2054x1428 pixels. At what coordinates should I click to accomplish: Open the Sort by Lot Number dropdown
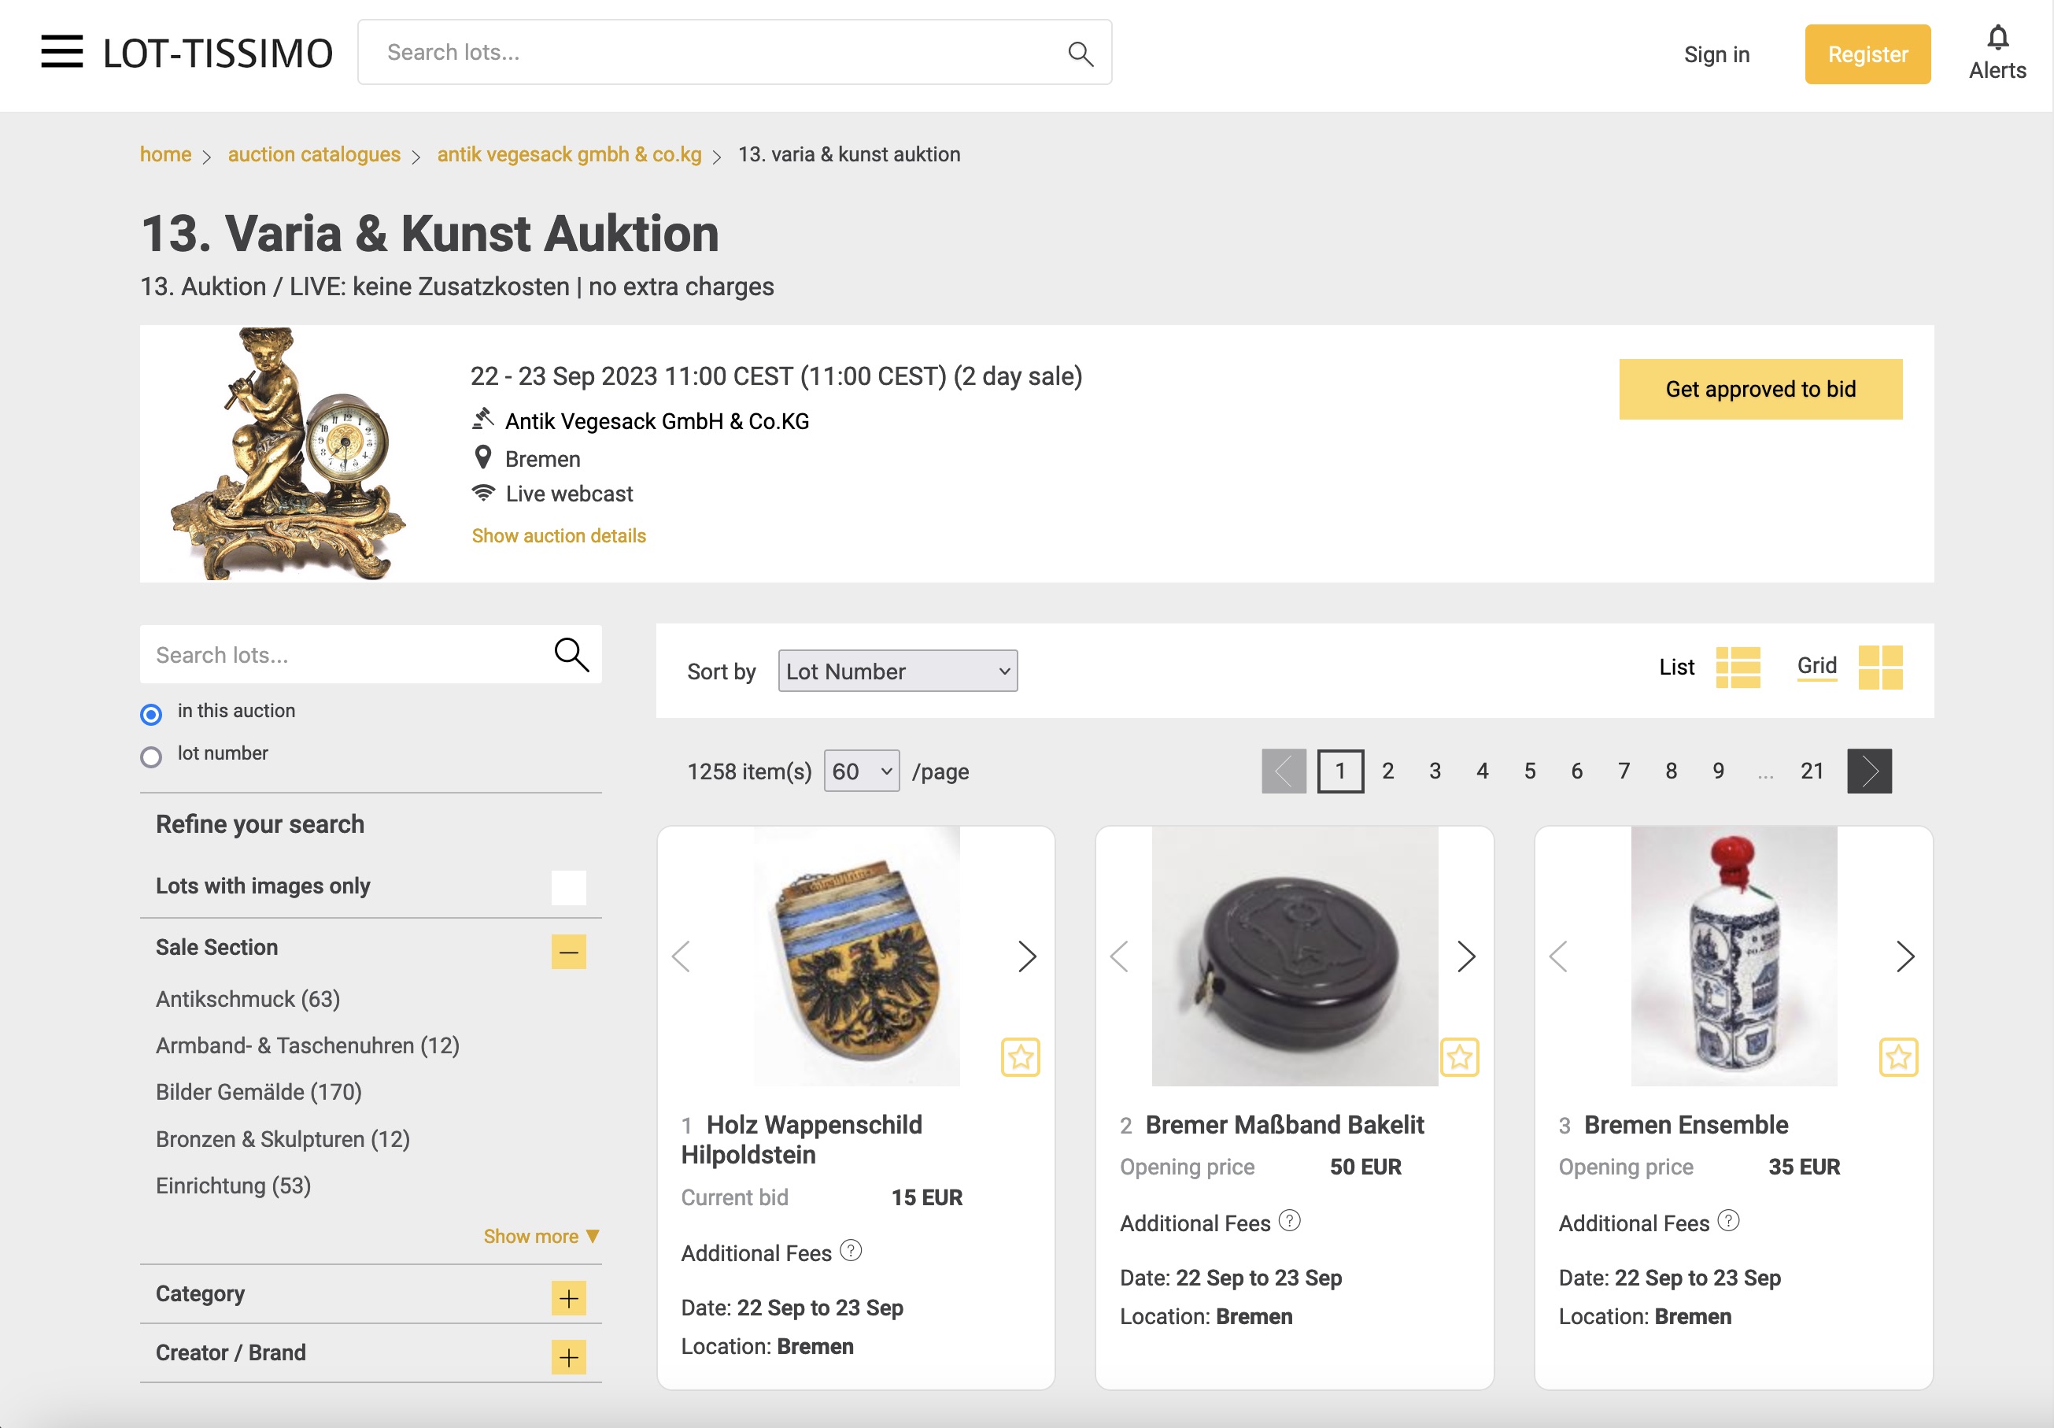point(897,670)
